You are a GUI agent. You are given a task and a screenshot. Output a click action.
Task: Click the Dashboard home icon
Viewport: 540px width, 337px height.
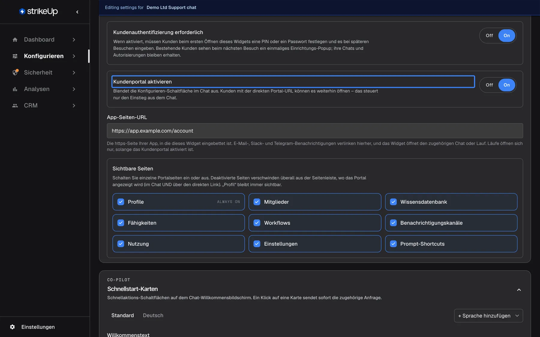click(15, 40)
